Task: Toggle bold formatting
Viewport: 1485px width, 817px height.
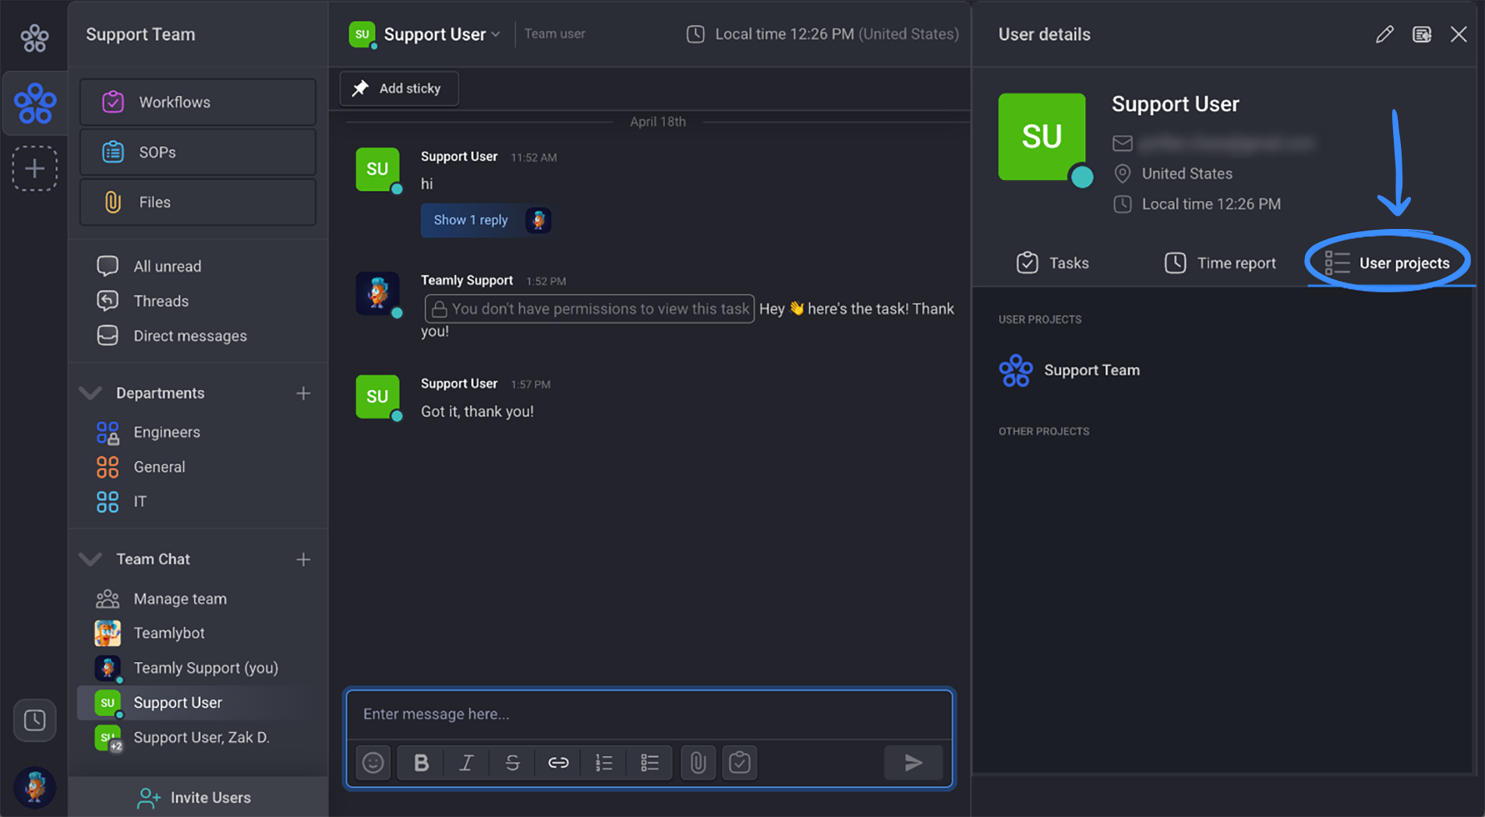Action: click(421, 762)
